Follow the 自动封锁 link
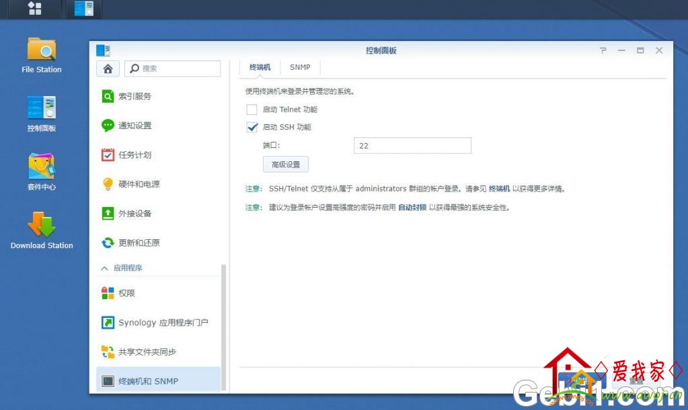Screen dimensions: 688x410 (x=412, y=208)
